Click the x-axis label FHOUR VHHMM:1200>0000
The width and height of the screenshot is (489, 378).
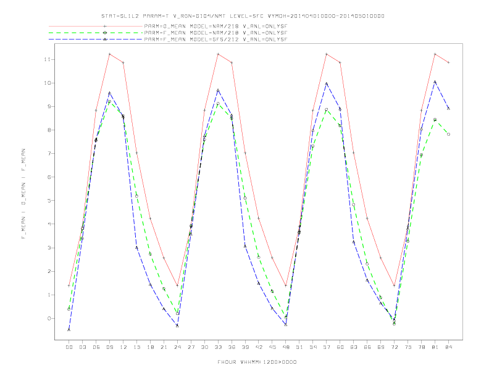click(x=257, y=362)
